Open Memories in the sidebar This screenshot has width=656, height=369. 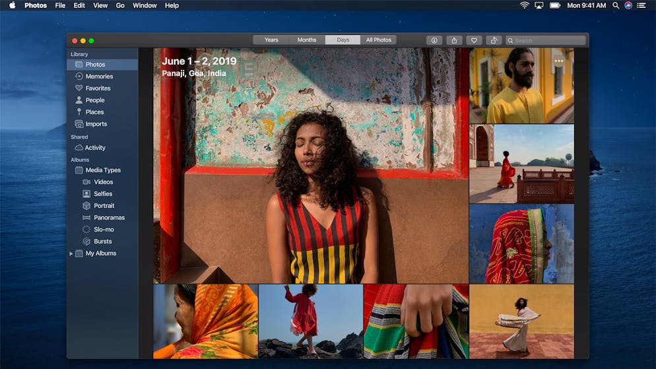pyautogui.click(x=99, y=77)
